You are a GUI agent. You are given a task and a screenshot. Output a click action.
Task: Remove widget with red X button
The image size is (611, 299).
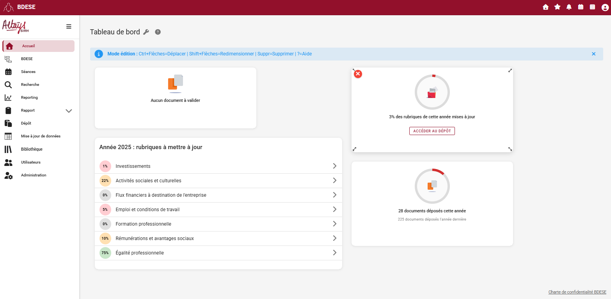[x=358, y=74]
